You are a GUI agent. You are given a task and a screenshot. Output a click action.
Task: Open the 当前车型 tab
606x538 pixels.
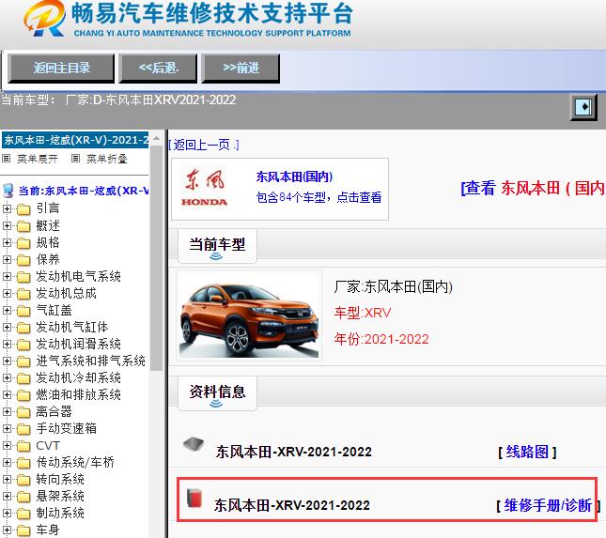(217, 246)
